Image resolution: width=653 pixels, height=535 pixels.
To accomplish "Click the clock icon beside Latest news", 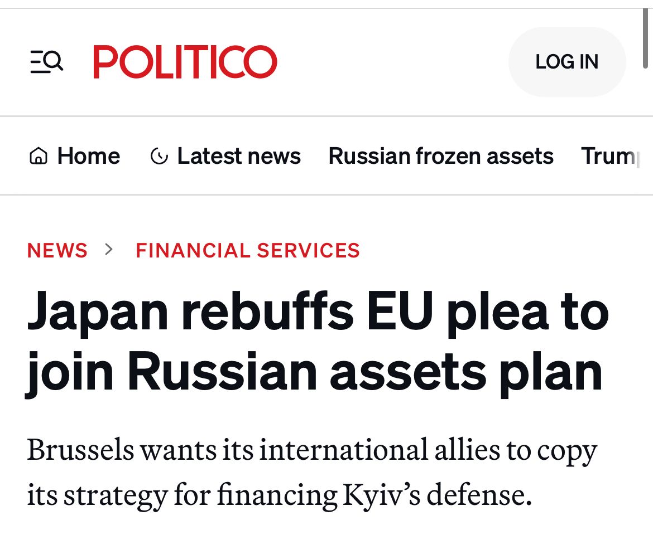I will point(159,157).
